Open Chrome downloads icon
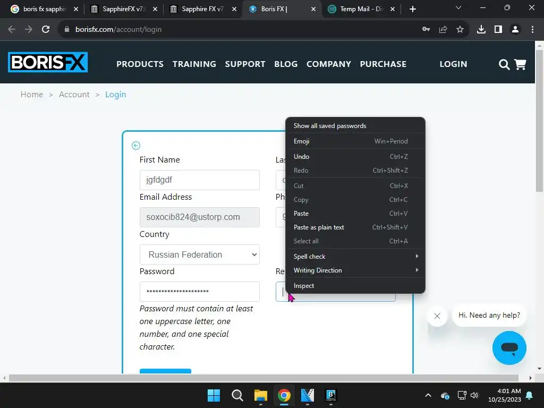544x408 pixels. pos(481,30)
